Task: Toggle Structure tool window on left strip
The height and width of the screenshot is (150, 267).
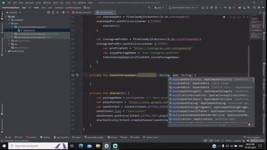Action: pyautogui.click(x=2, y=28)
